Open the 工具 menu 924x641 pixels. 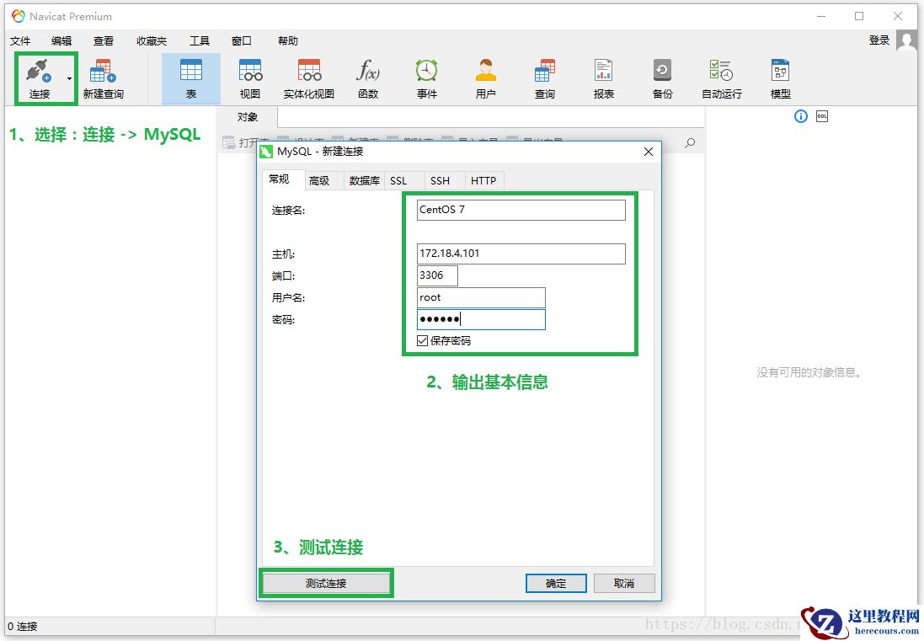tap(199, 40)
